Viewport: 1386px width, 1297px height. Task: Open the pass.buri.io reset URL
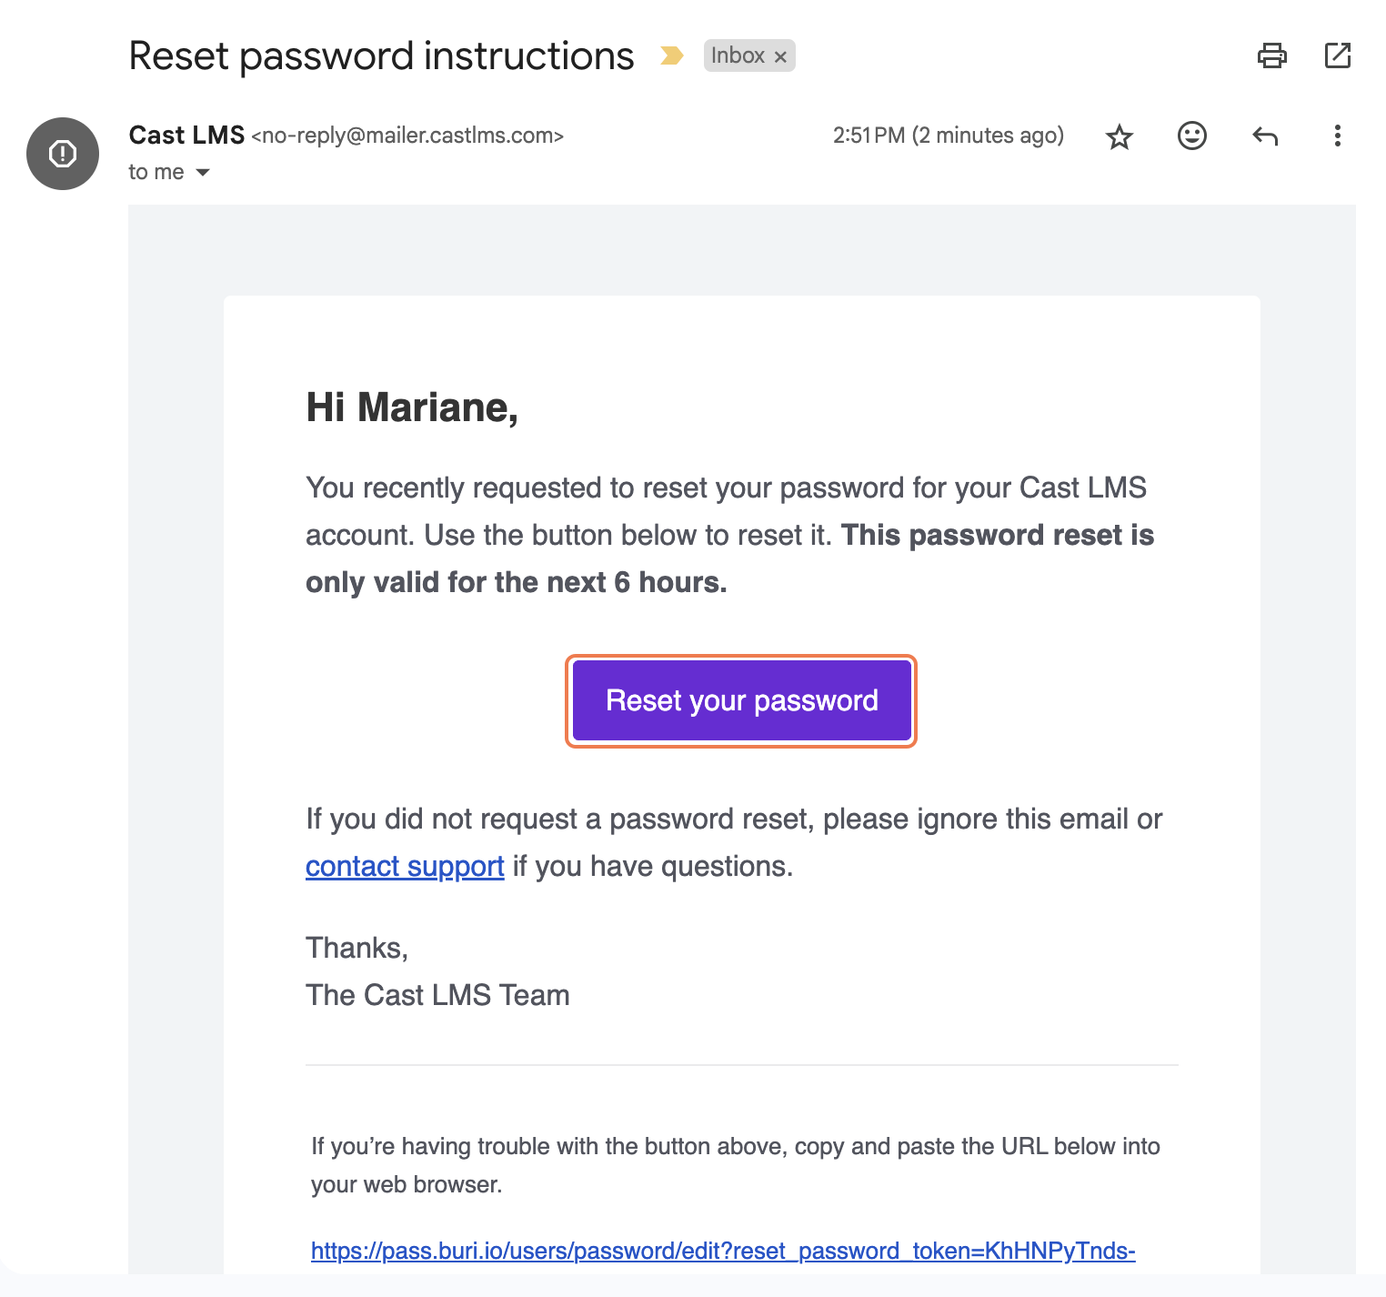pos(723,1252)
